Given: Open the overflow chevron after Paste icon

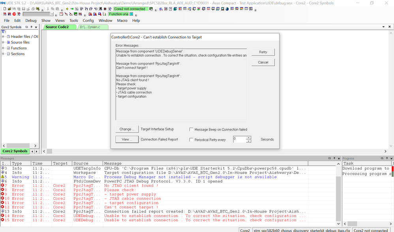Looking at the screenshot, I should point(62,10).
